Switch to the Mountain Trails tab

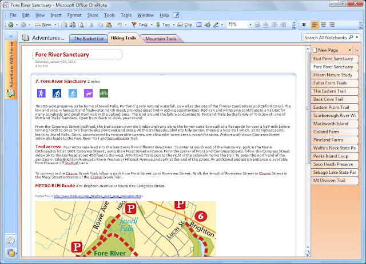[161, 39]
